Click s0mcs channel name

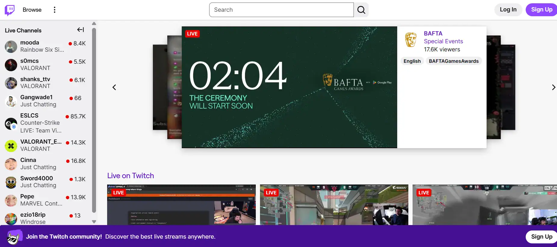pos(29,61)
